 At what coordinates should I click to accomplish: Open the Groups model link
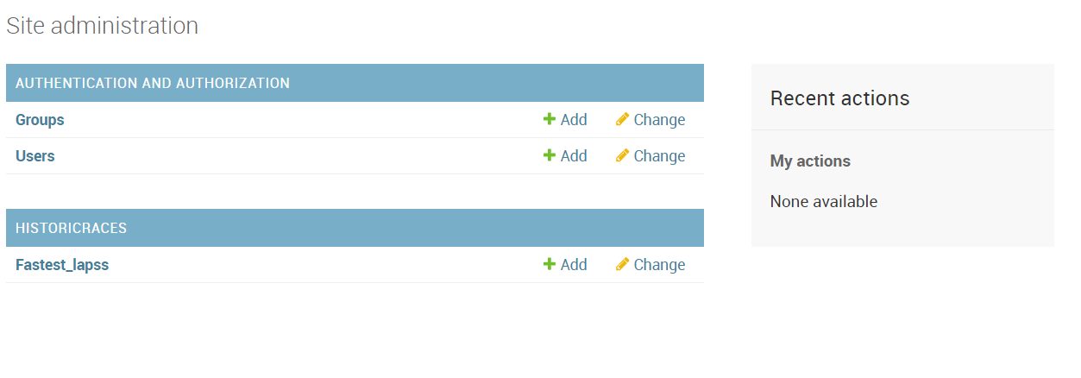(x=40, y=120)
